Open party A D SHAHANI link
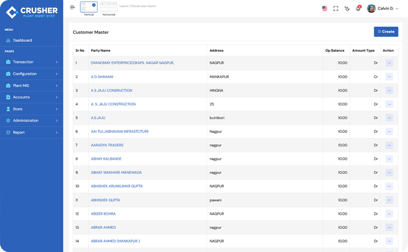The image size is (408, 252). (102, 77)
